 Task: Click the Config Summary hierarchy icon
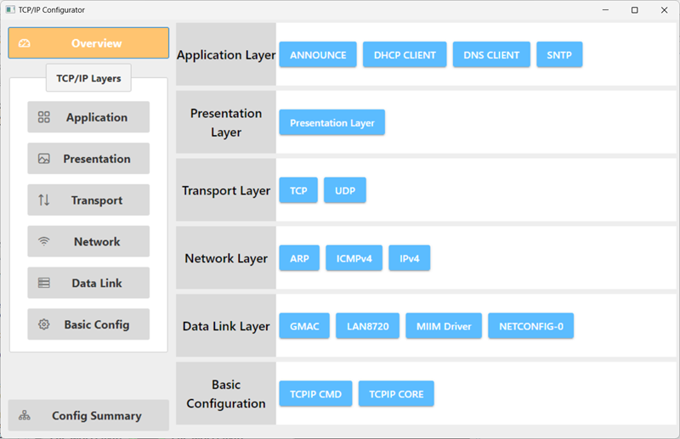pyautogui.click(x=25, y=415)
